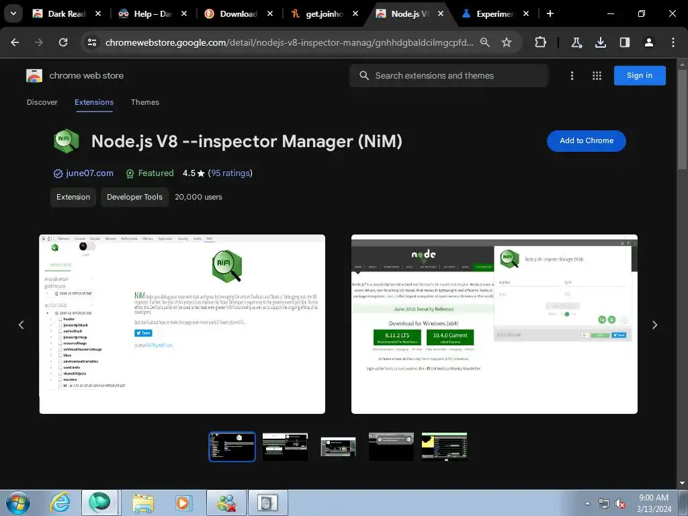Toggle the browser side panel
This screenshot has width=688, height=516.
click(x=624, y=42)
